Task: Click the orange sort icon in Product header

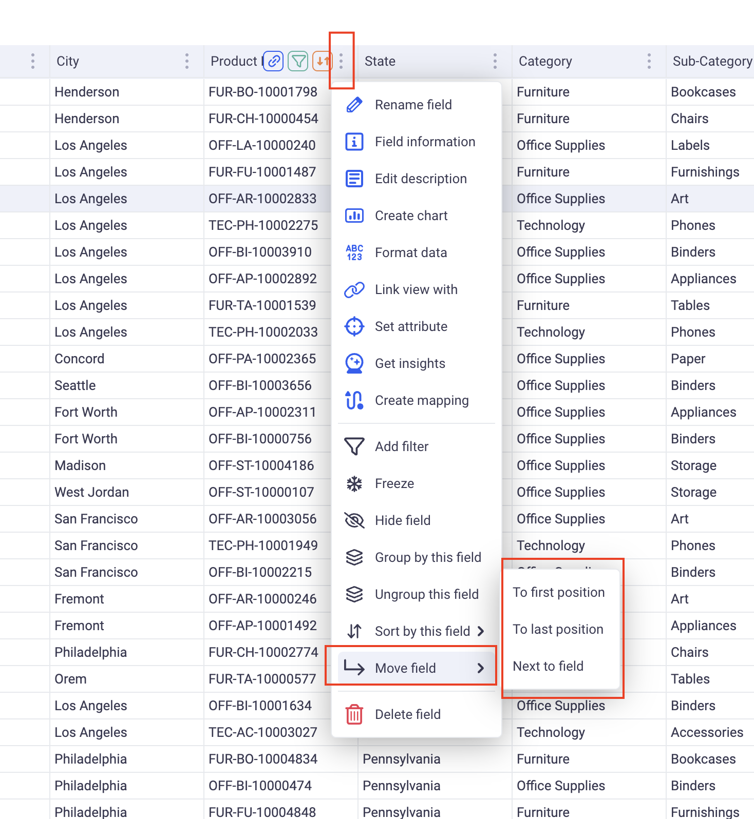Action: (322, 61)
